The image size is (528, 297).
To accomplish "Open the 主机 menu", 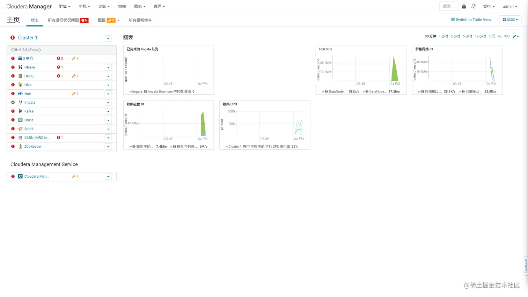I will [84, 6].
